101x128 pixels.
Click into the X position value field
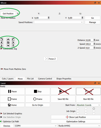point(41,18)
